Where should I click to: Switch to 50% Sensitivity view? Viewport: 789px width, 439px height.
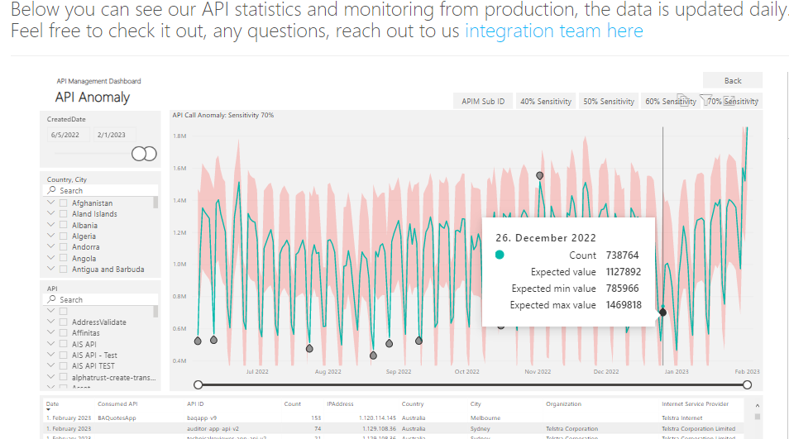pos(608,102)
